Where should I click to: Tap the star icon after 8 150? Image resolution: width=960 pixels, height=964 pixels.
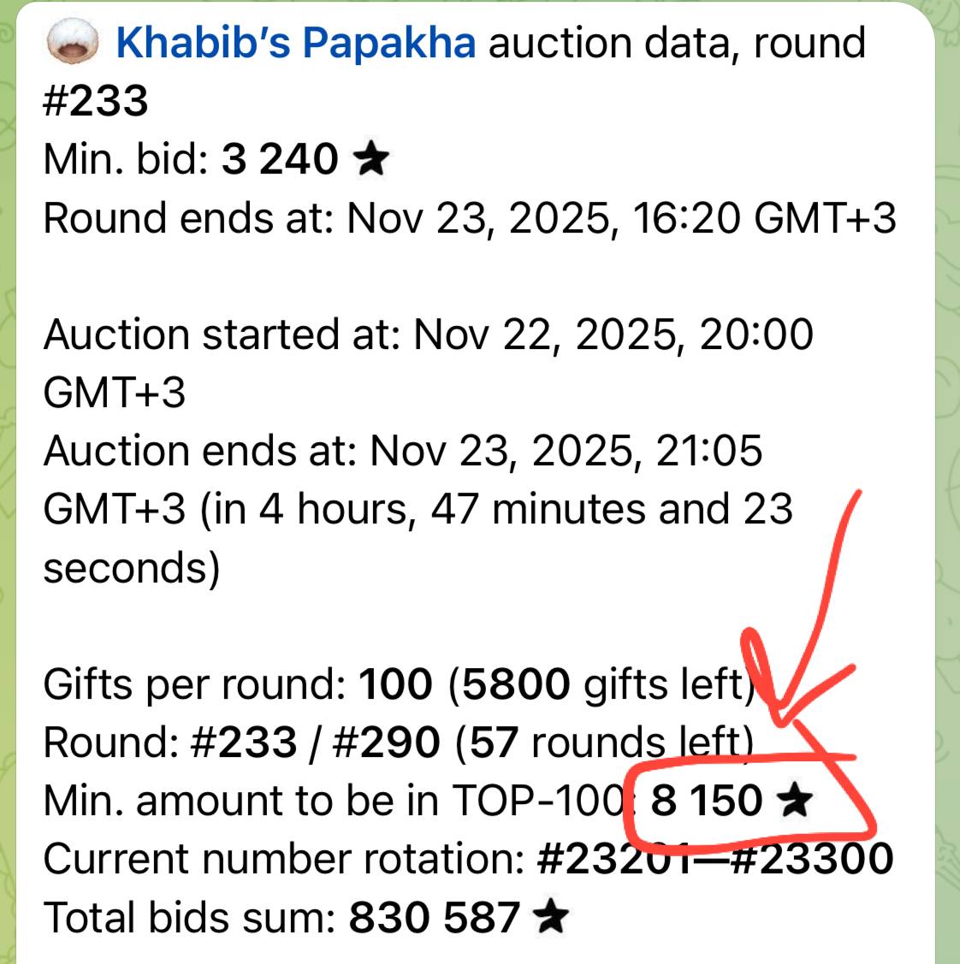click(x=795, y=801)
